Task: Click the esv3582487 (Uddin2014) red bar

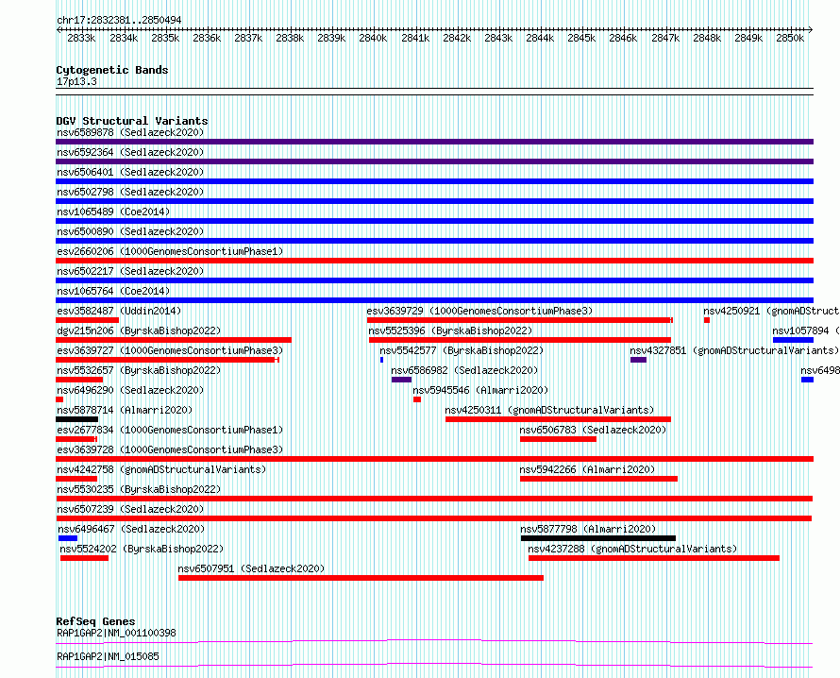Action: click(88, 320)
